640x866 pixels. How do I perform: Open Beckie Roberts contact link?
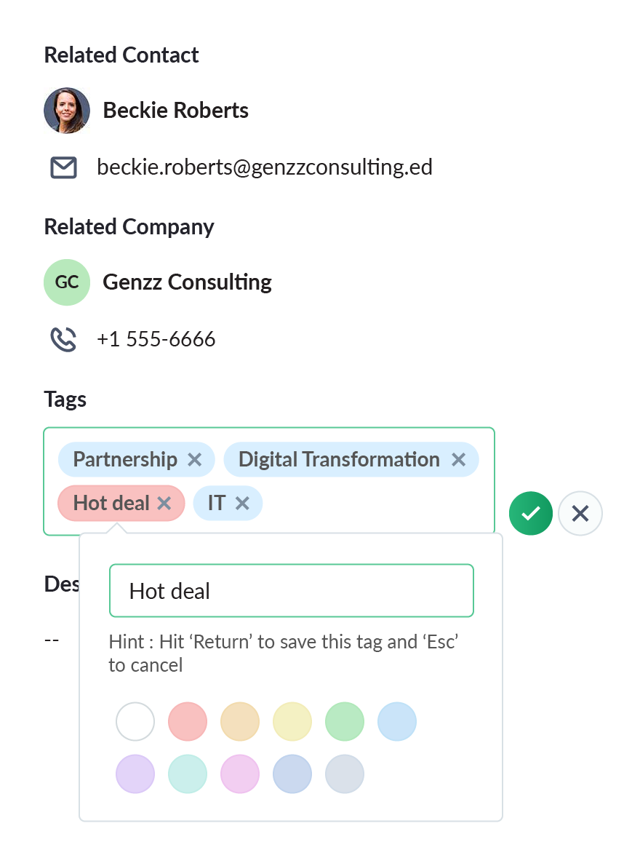(x=175, y=111)
